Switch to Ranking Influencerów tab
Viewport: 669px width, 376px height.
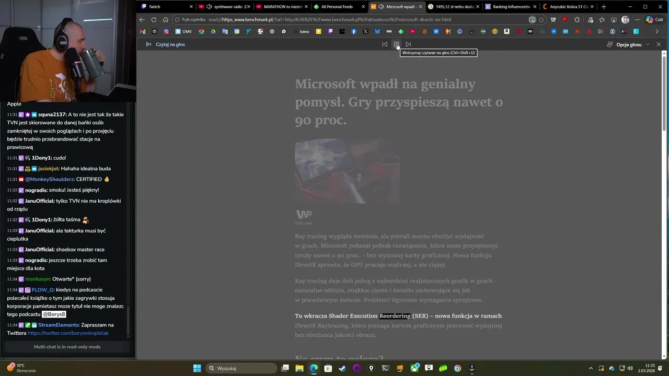tap(511, 7)
